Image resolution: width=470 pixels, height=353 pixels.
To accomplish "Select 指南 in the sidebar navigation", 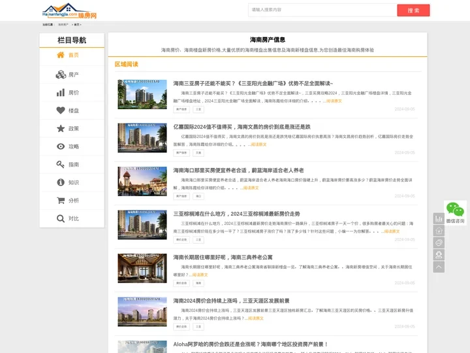I will coord(72,165).
